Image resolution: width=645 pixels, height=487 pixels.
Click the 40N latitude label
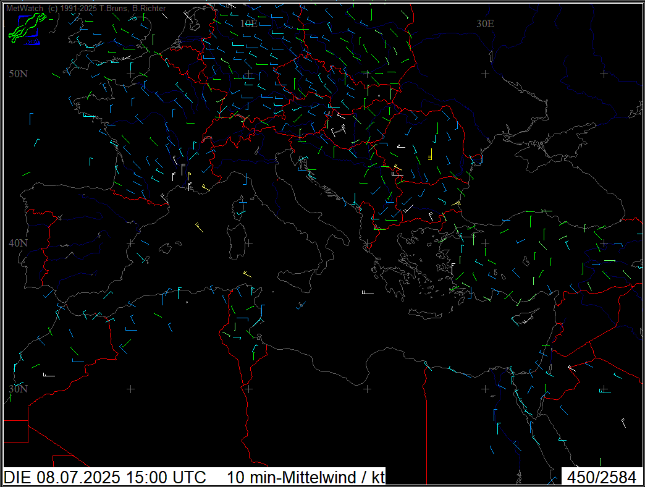pos(19,243)
